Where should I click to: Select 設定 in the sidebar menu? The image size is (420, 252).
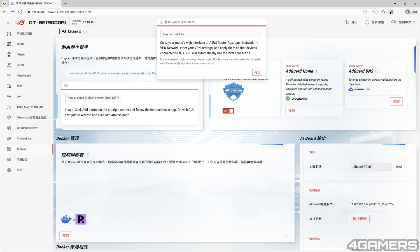pyautogui.click(x=19, y=170)
